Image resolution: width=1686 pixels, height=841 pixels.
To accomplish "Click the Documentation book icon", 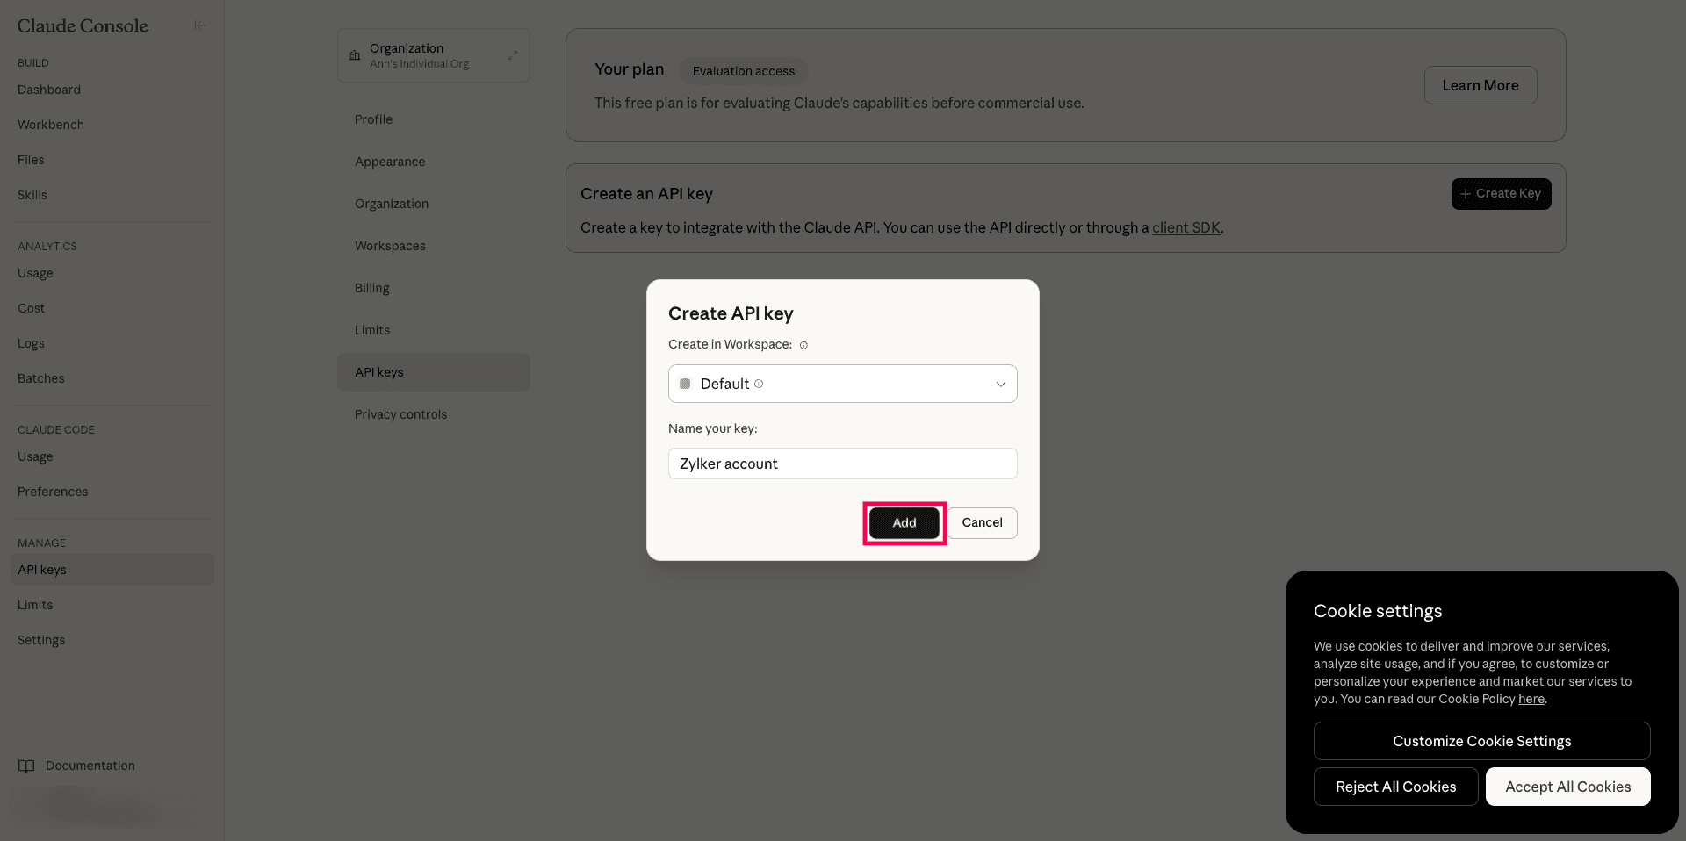I will 26,766.
